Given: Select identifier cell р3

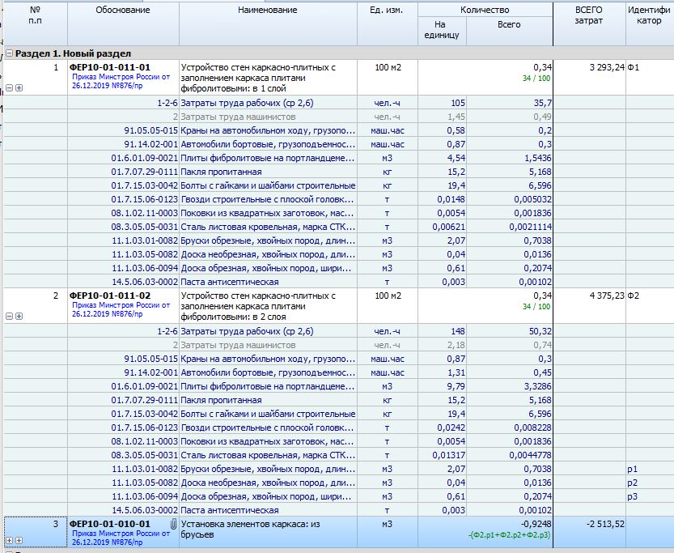Looking at the screenshot, I should click(x=632, y=496).
